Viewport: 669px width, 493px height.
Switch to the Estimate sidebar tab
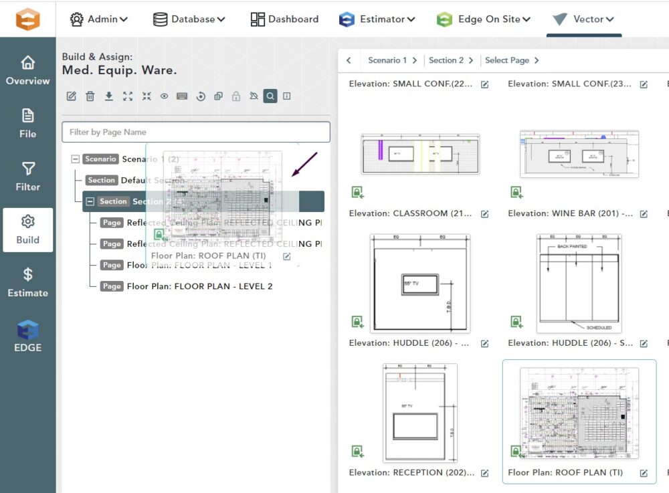(28, 282)
